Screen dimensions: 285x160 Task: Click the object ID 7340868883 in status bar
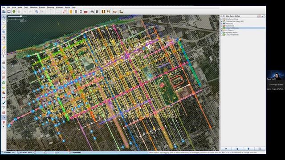76,152
